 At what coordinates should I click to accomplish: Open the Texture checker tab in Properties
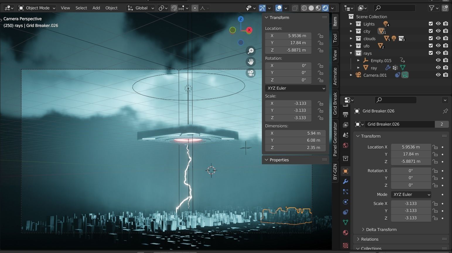point(346,245)
